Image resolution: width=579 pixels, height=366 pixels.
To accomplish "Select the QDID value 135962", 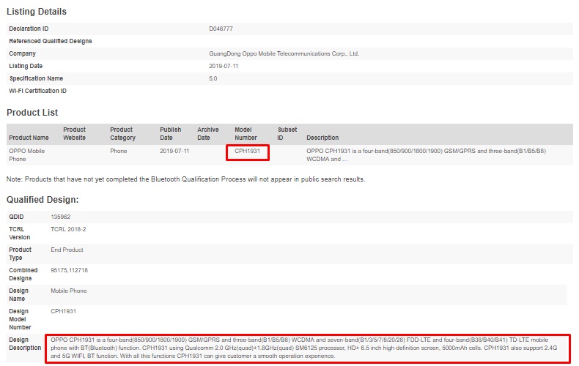I will coord(61,217).
